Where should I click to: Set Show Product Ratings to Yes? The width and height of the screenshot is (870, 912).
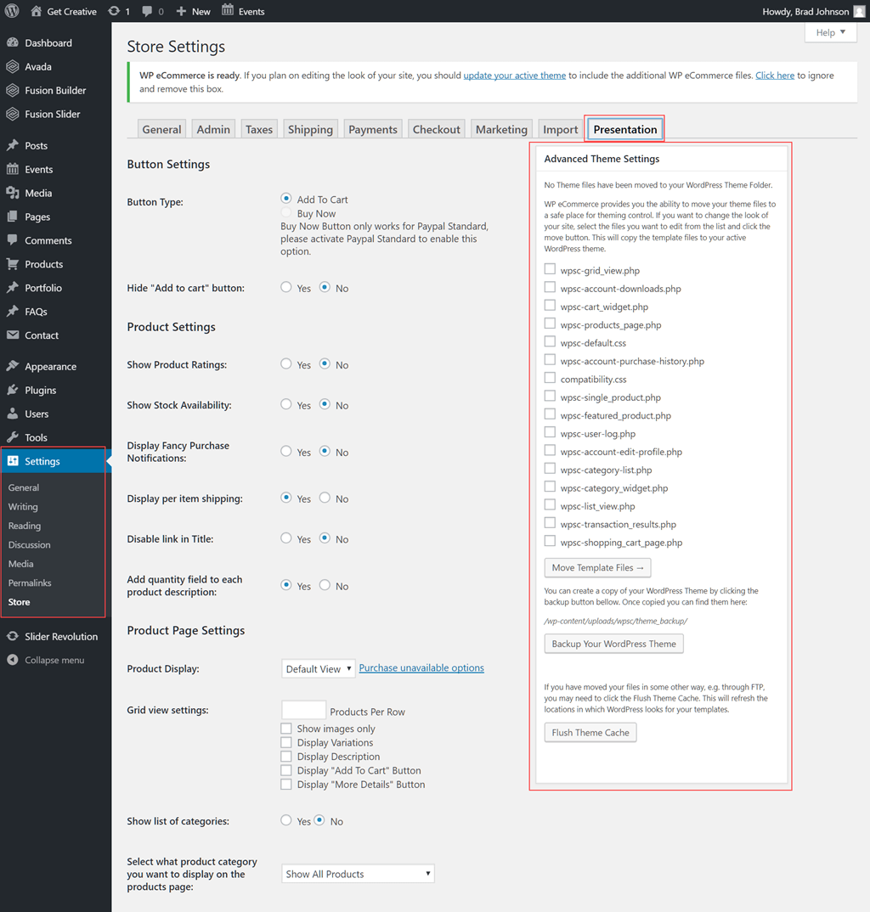[x=285, y=363]
